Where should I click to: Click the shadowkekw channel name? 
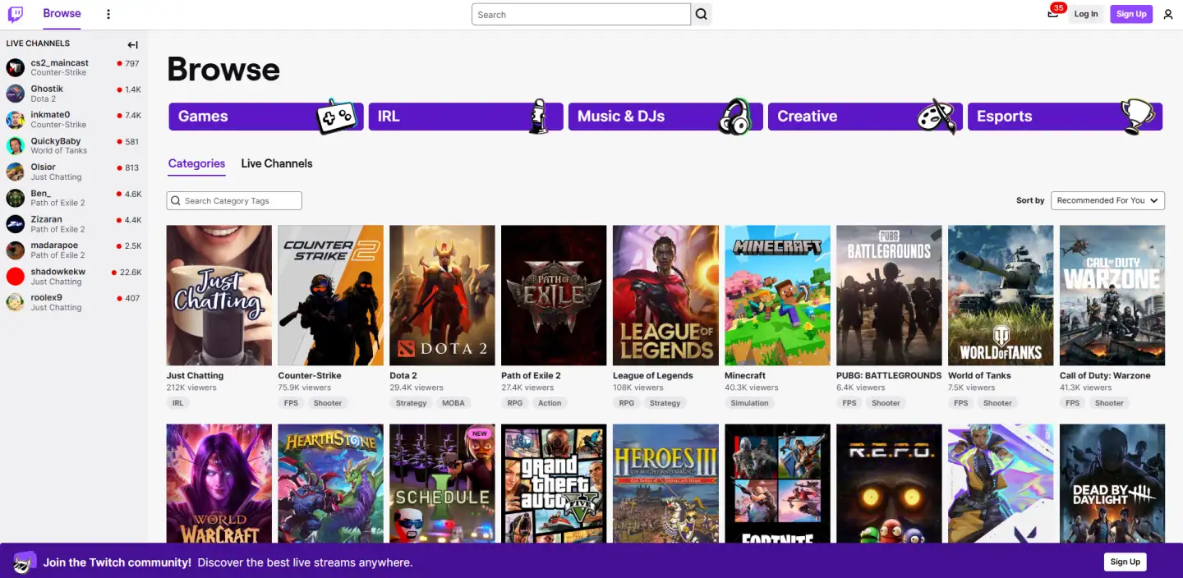coord(58,272)
